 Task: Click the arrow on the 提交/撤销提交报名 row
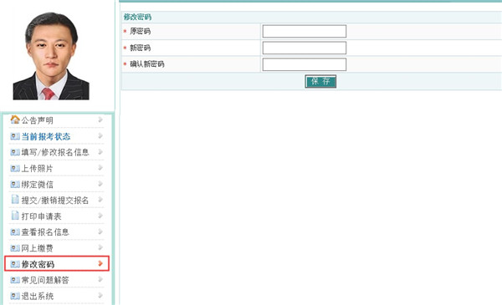pos(100,200)
